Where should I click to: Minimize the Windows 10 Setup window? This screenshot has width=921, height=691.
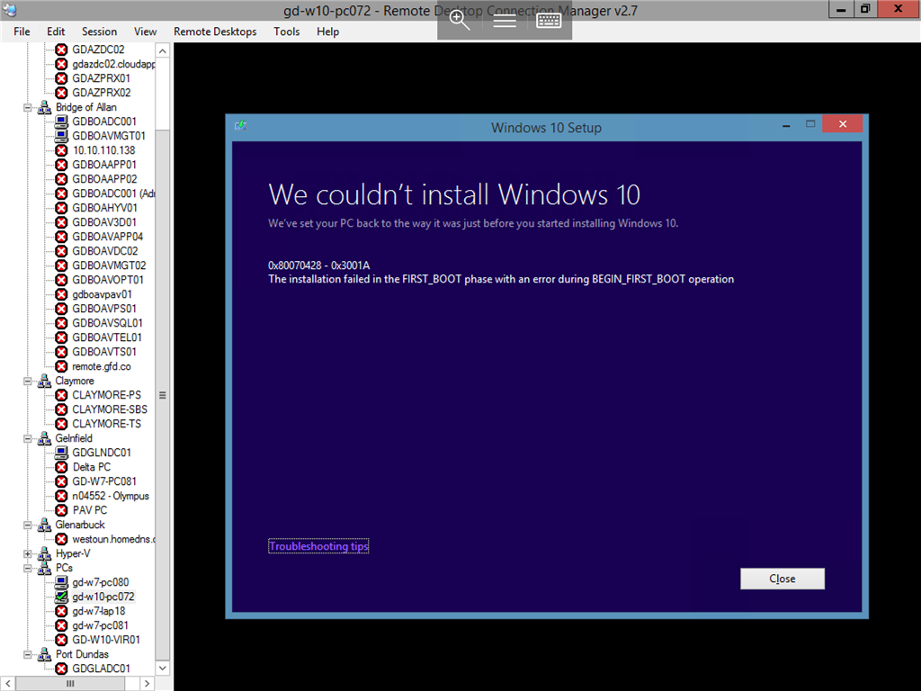786,125
